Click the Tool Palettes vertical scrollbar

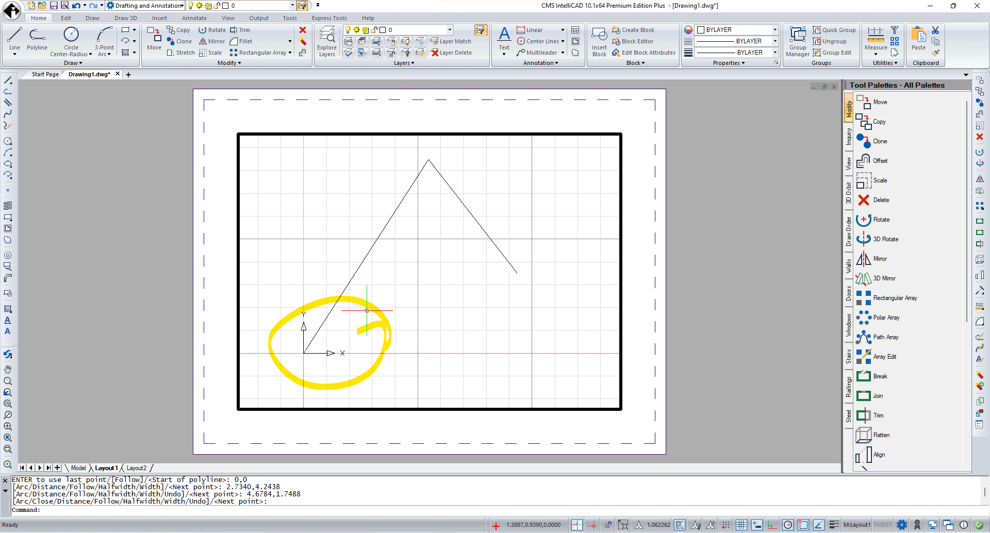point(966,211)
